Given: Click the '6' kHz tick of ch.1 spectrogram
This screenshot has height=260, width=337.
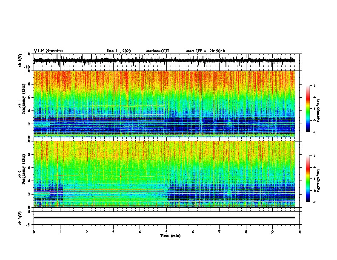Looking at the screenshot, I should (x=30, y=98).
